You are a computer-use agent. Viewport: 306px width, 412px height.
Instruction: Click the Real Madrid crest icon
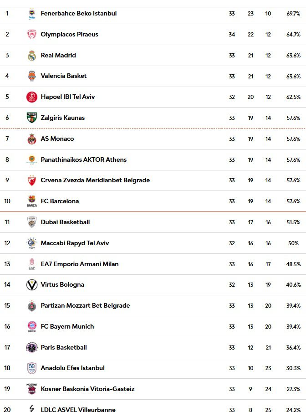click(x=32, y=56)
